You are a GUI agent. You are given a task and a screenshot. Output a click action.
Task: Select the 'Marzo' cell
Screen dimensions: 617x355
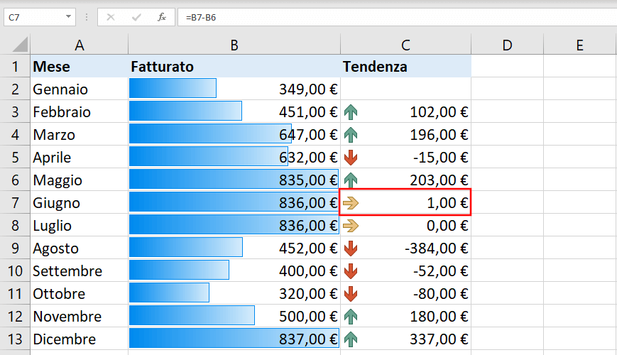pos(79,135)
